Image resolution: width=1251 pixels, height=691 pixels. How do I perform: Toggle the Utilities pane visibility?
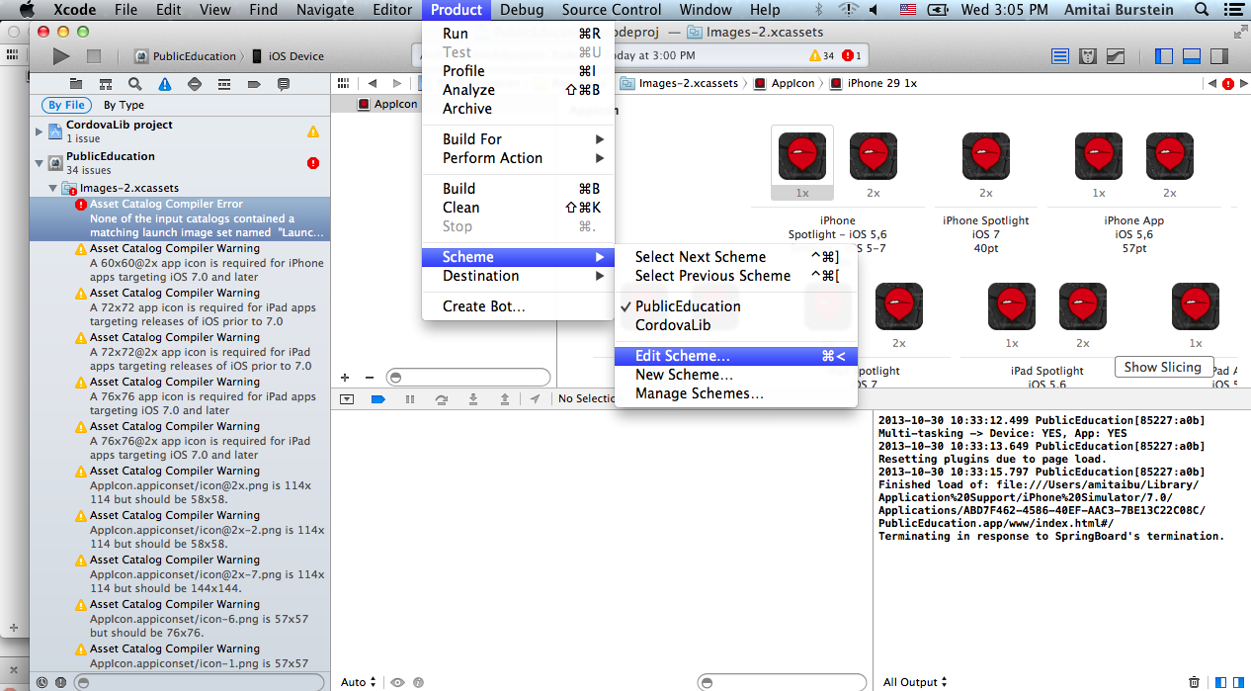pos(1218,56)
